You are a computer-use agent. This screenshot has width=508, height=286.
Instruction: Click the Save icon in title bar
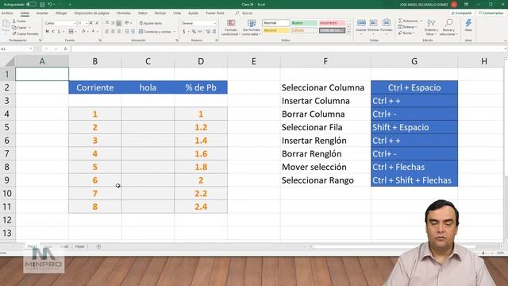tap(42, 5)
